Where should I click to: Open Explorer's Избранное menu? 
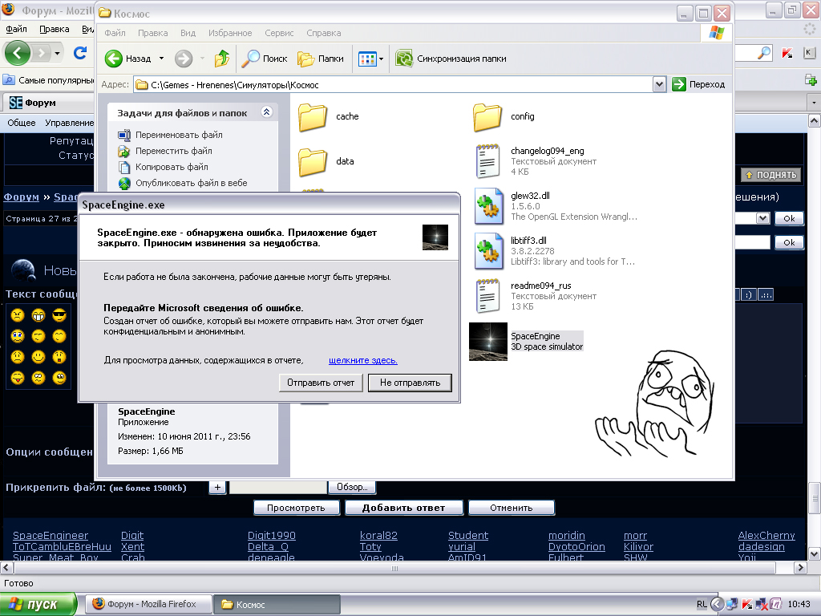[230, 33]
